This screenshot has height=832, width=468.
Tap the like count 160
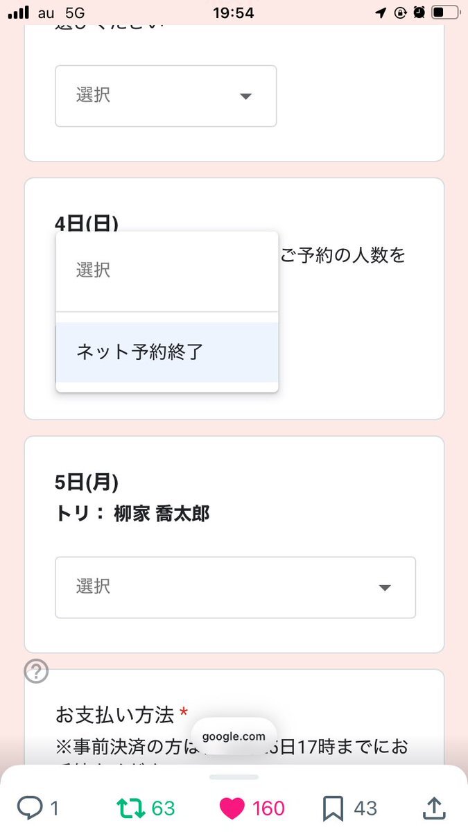[268, 808]
